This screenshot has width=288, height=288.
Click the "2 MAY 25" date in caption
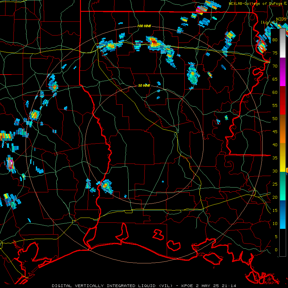tap(208, 286)
